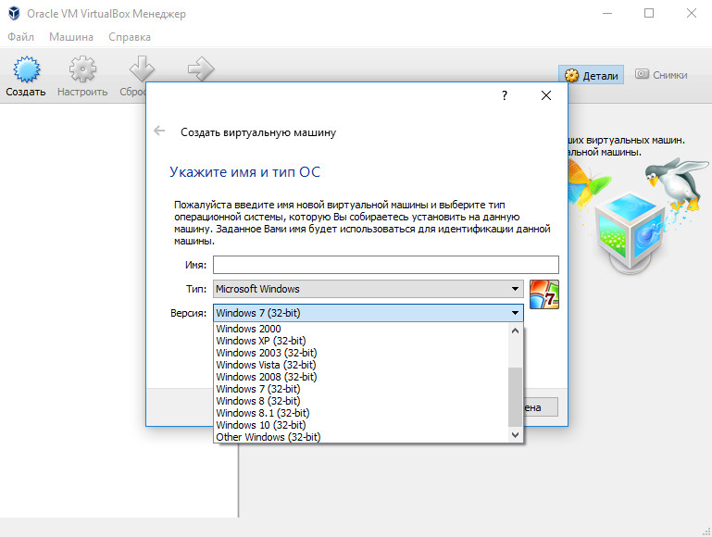Image resolution: width=712 pixels, height=537 pixels.
Task: Maximize the VirtualBox Manager window
Action: [x=649, y=13]
